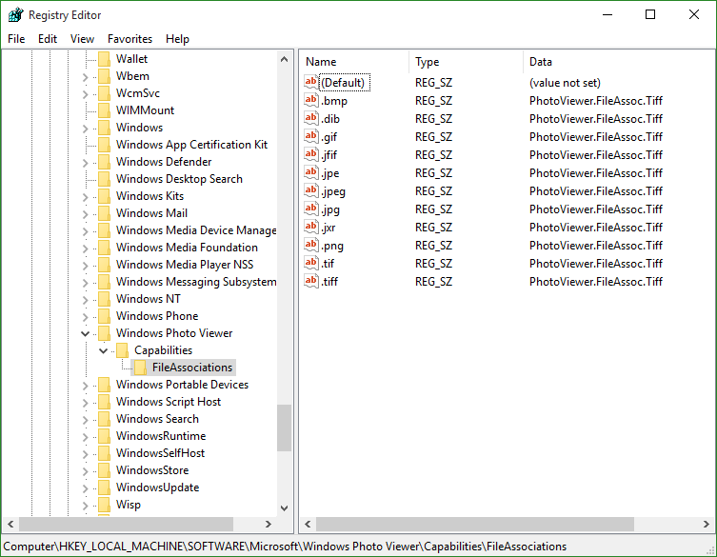The width and height of the screenshot is (717, 557).
Task: Click values pane scroll right arrow
Action: [706, 524]
